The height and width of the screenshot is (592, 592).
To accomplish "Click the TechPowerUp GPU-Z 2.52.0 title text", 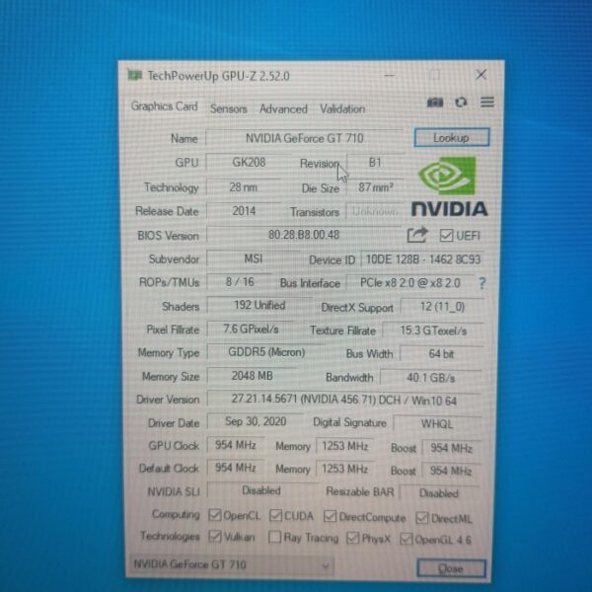I will 219,76.
